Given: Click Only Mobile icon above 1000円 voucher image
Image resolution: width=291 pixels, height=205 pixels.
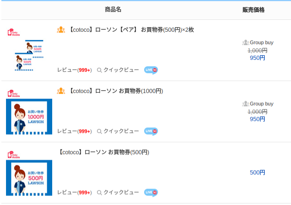Looking at the screenshot, I should point(13,94).
